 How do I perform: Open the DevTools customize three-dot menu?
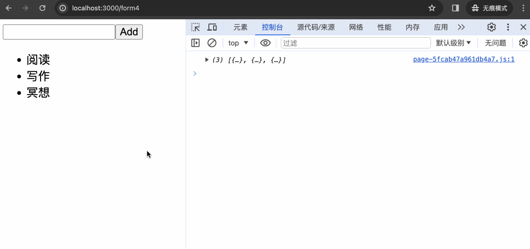(508, 27)
